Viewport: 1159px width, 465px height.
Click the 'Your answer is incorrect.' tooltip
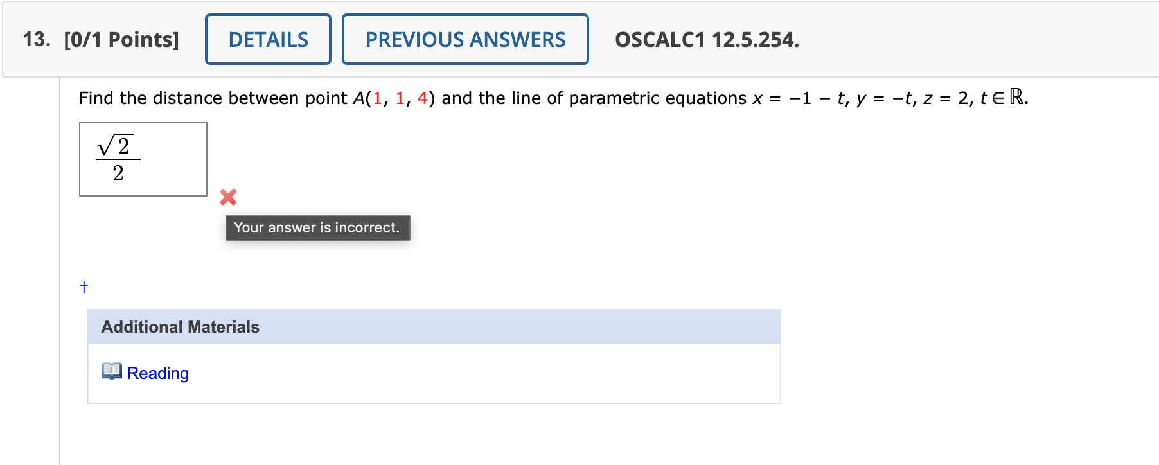click(x=317, y=227)
